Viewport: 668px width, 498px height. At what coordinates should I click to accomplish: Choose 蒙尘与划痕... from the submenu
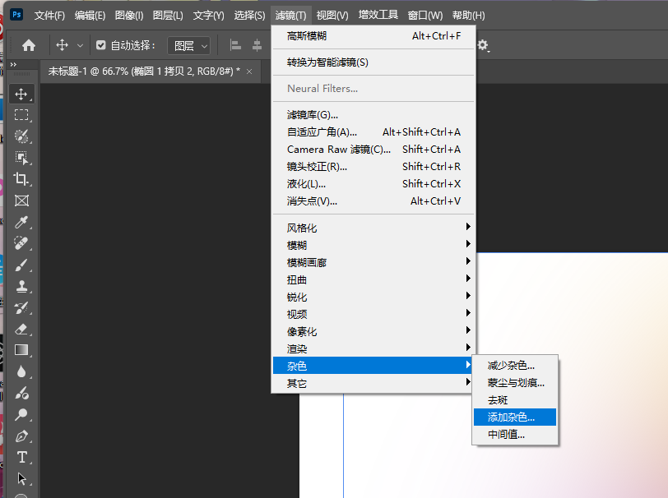coord(515,383)
